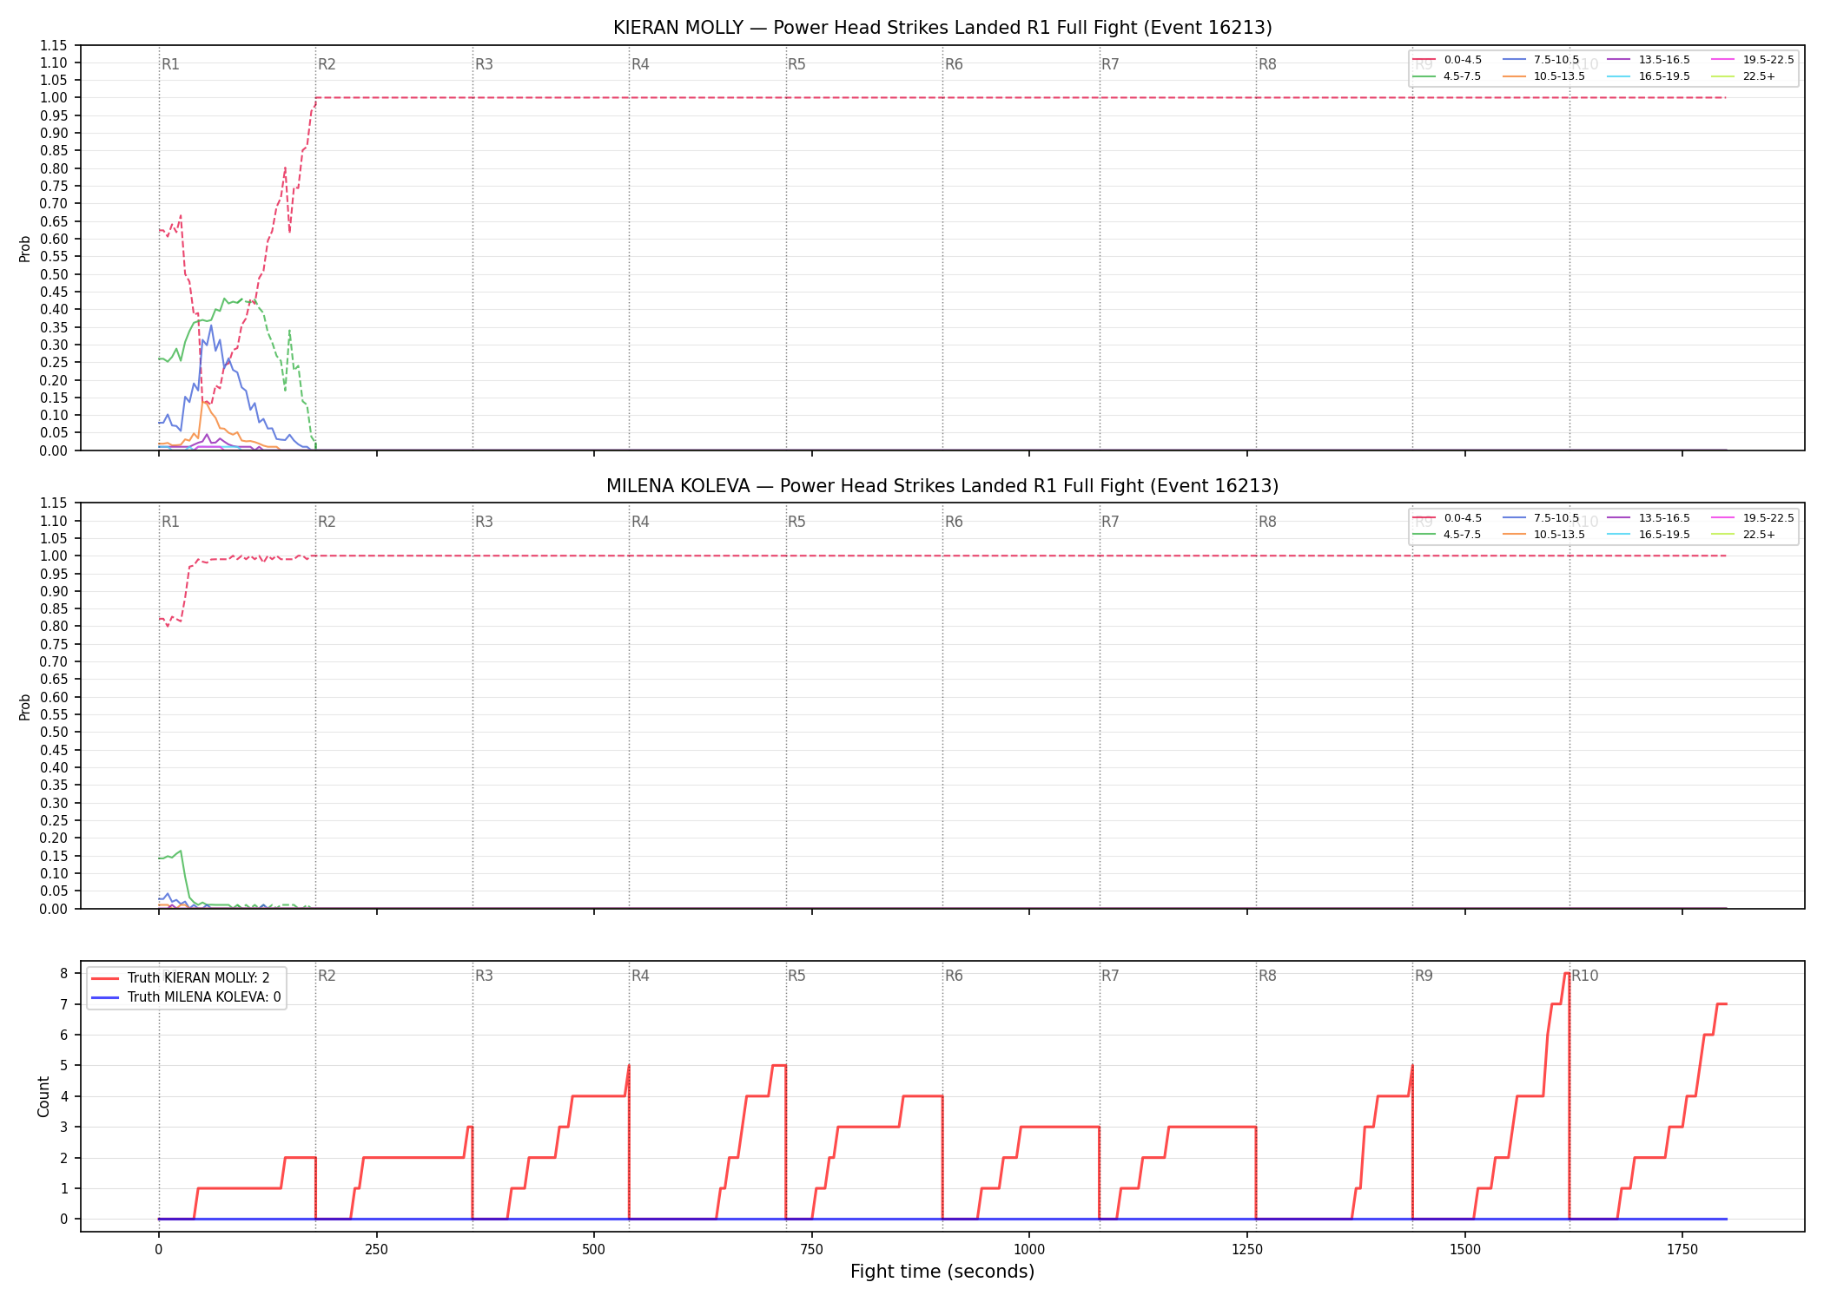The height and width of the screenshot is (1302, 1824).
Task: Select the '22.5+' legend entry in KIERAN MOLLY chart
Action: point(1744,76)
